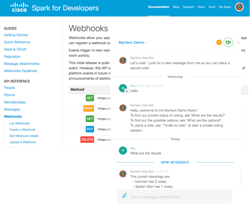Click the chat scrollbar beside current standings
Screen dimensions: 250x205
tap(241, 177)
